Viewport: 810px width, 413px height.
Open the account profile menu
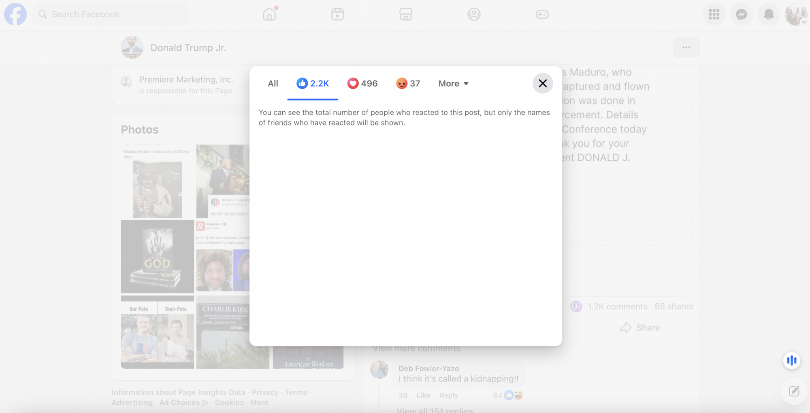[795, 15]
